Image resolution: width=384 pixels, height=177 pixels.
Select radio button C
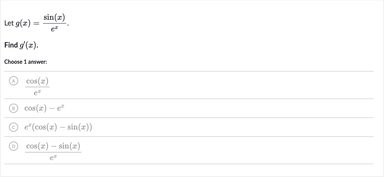click(14, 127)
